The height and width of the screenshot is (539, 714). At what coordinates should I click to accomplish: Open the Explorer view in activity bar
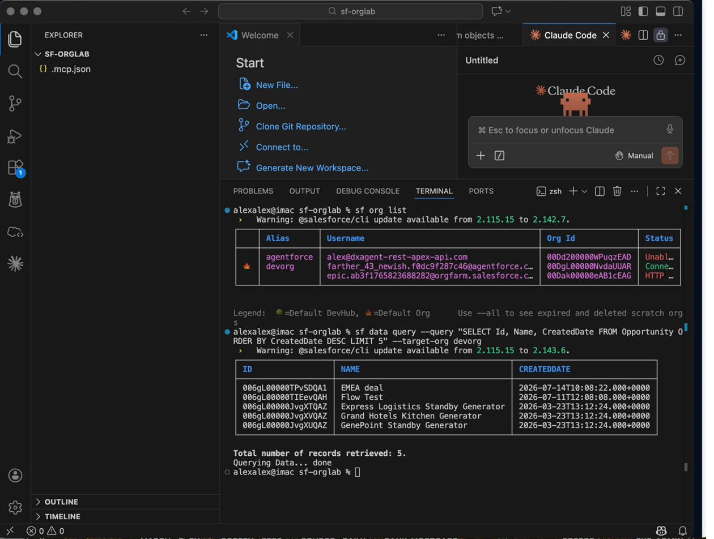(15, 39)
